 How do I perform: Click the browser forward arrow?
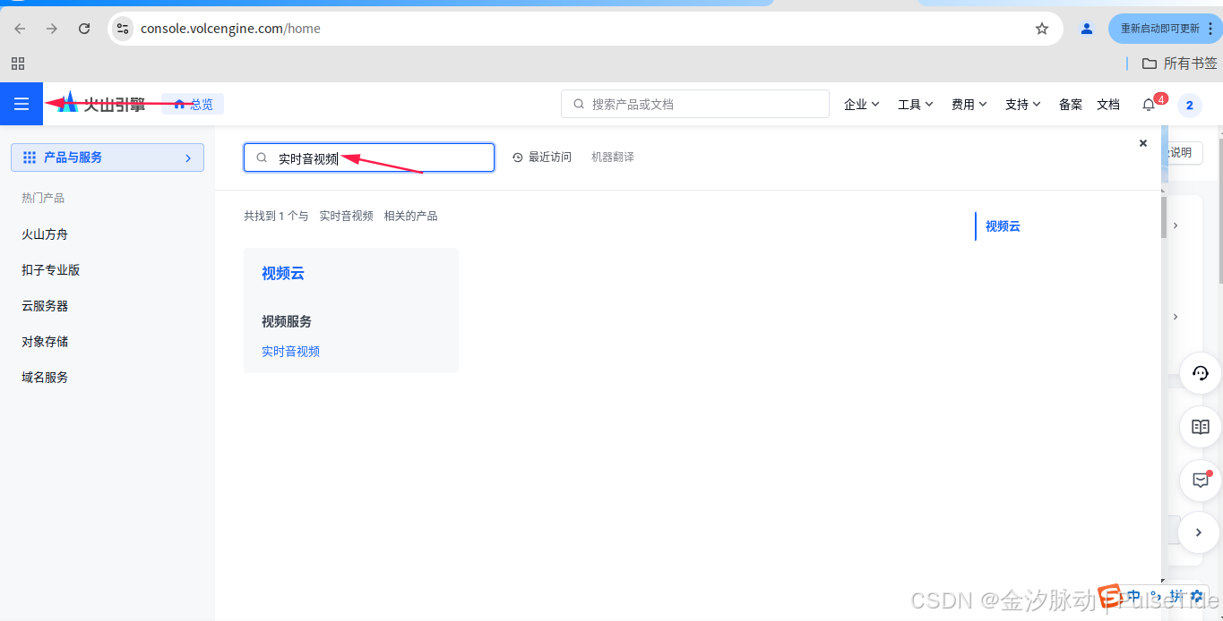[52, 29]
